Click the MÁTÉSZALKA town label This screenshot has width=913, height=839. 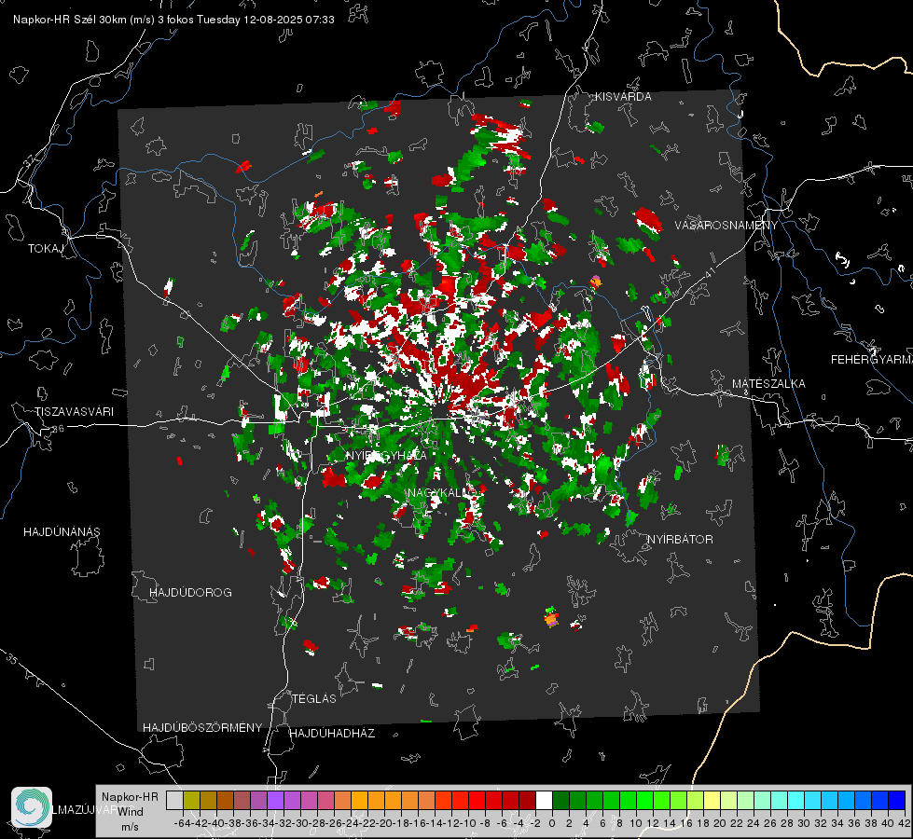tap(768, 384)
